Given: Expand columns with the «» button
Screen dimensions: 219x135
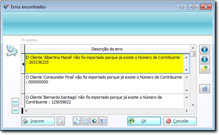Looking at the screenshot, I should (15, 110).
